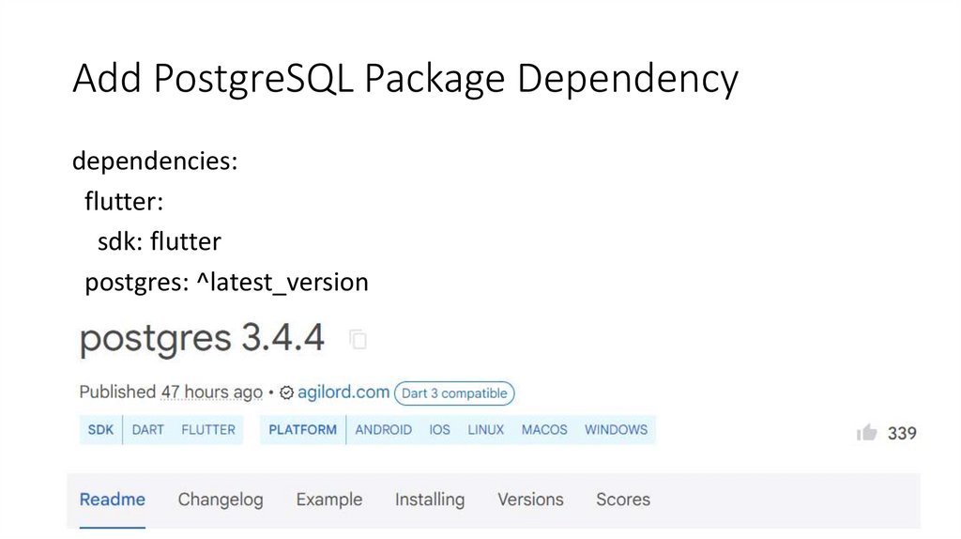Image resolution: width=961 pixels, height=539 pixels.
Task: Pick the LINUX platform tag
Action: [x=486, y=430]
